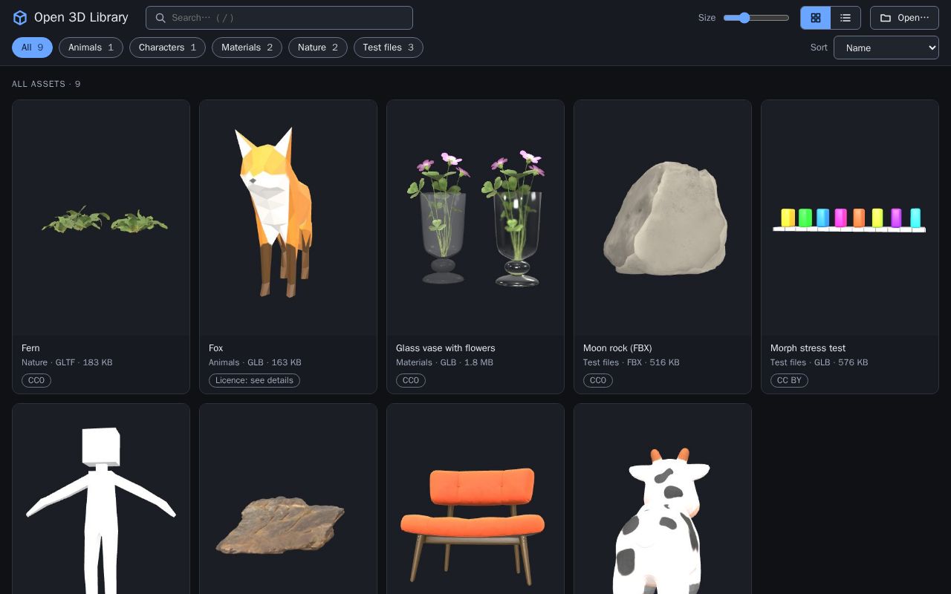The image size is (951, 594).
Task: Click 'Licence: see details' on Fox card
Action: tap(254, 380)
